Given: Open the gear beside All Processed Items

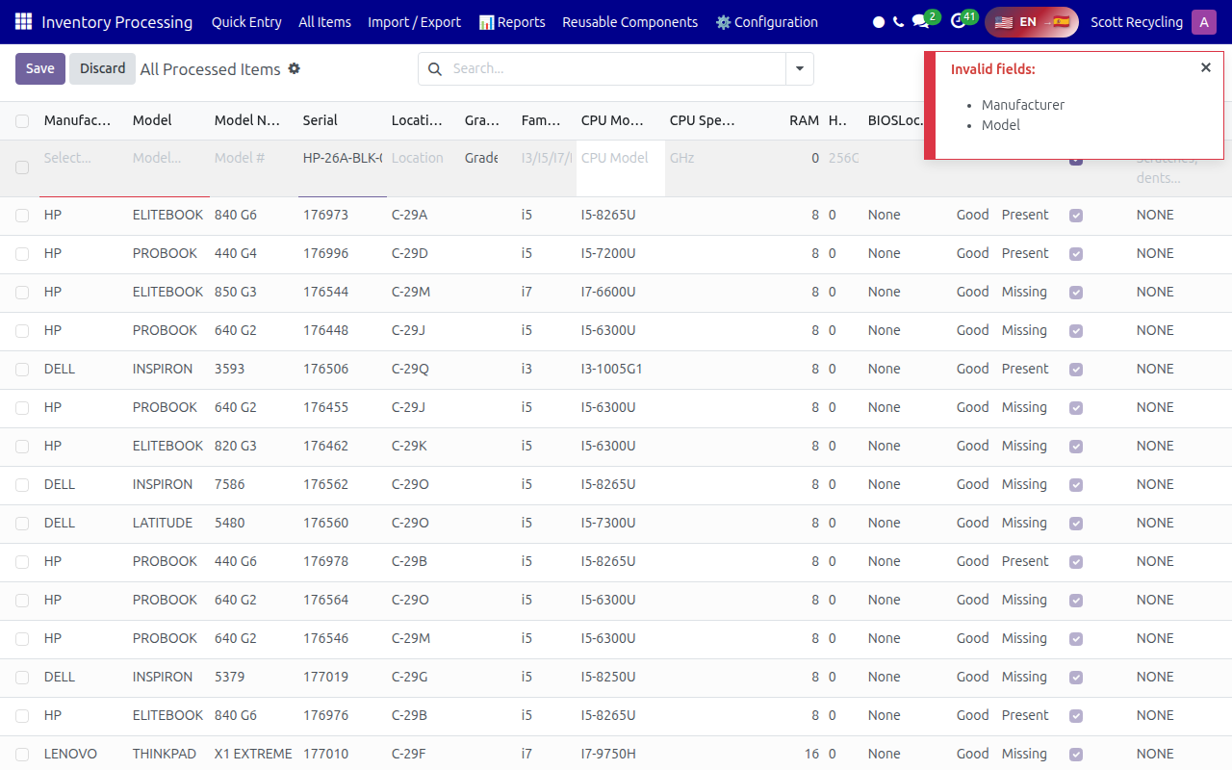Looking at the screenshot, I should click(295, 69).
